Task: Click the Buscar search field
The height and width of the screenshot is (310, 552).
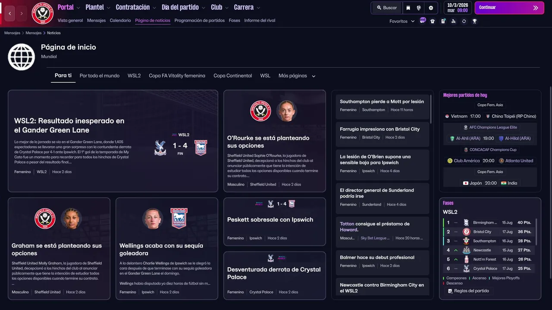Action: tap(386, 8)
